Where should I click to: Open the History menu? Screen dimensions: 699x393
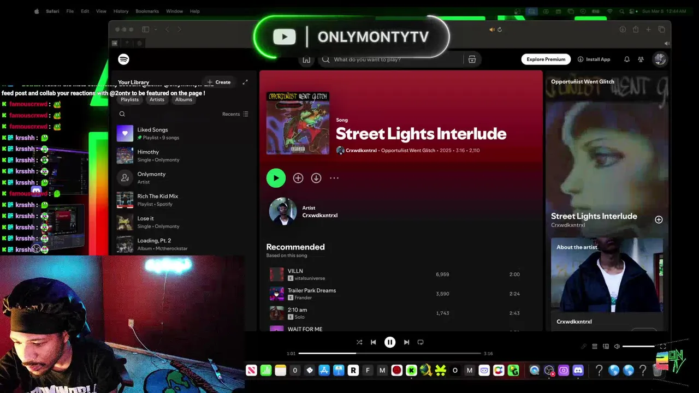121,11
